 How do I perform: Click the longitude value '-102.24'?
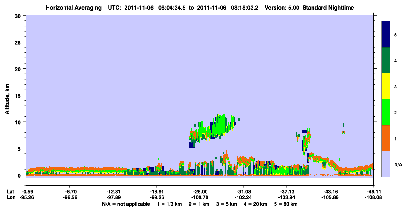point(243,197)
